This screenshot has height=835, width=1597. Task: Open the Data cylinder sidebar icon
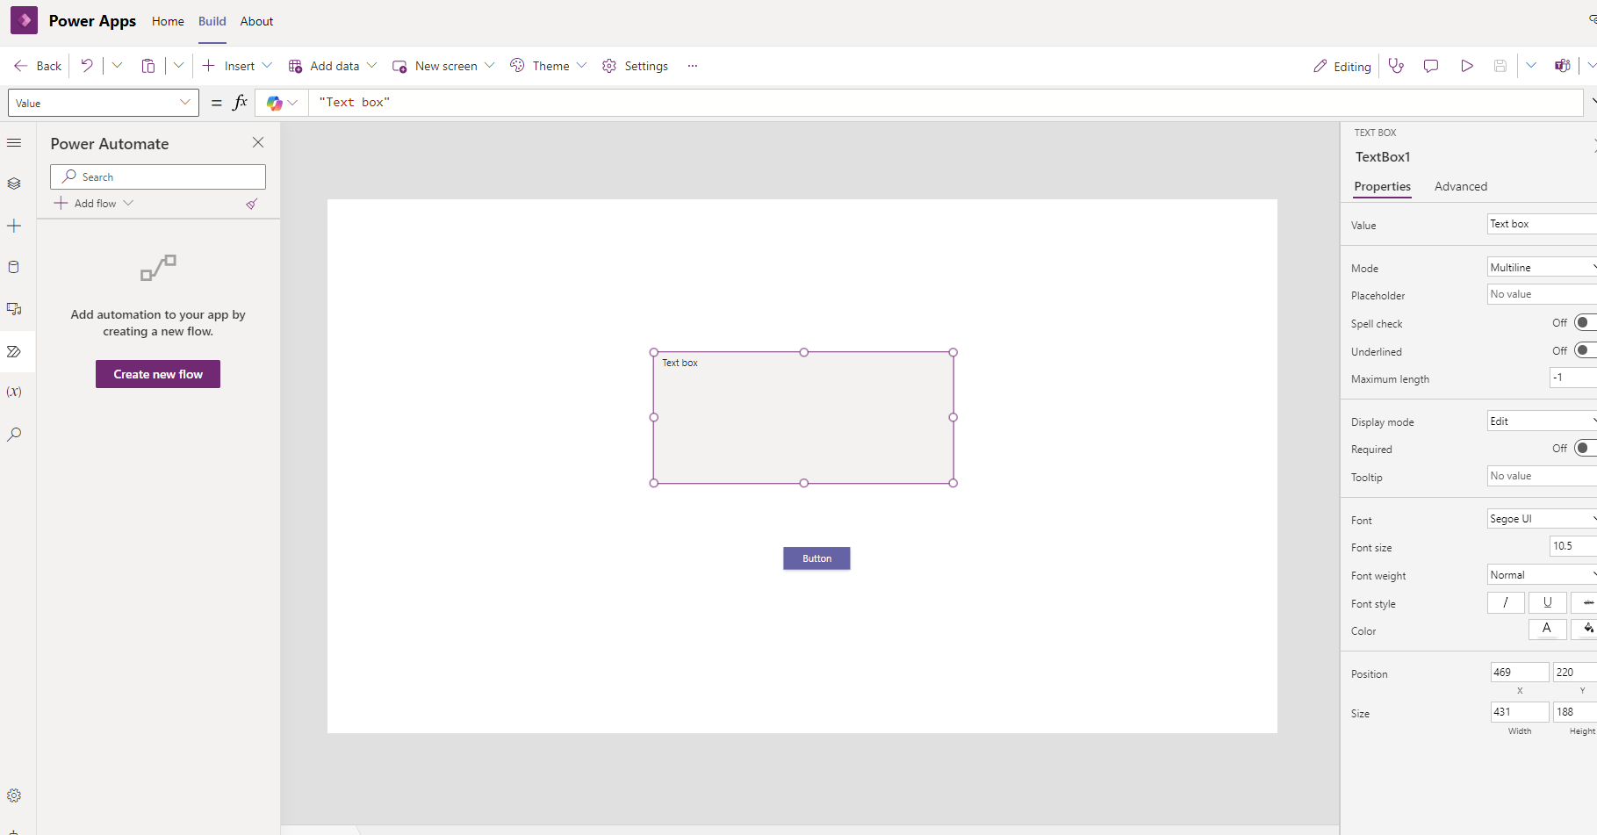(x=14, y=267)
